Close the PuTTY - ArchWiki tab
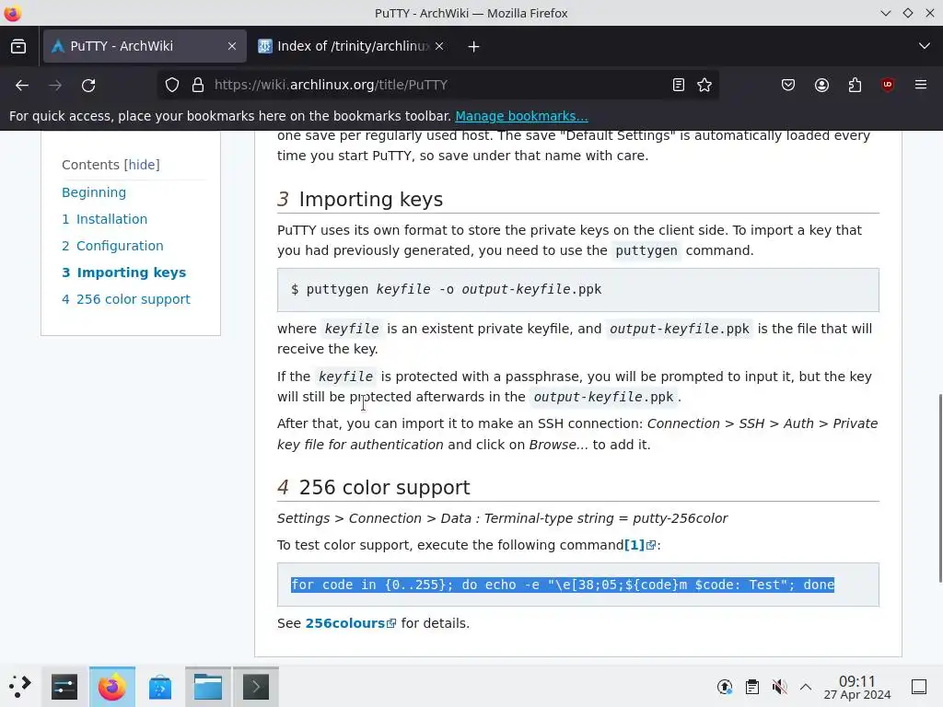Image resolution: width=943 pixels, height=707 pixels. click(x=232, y=46)
